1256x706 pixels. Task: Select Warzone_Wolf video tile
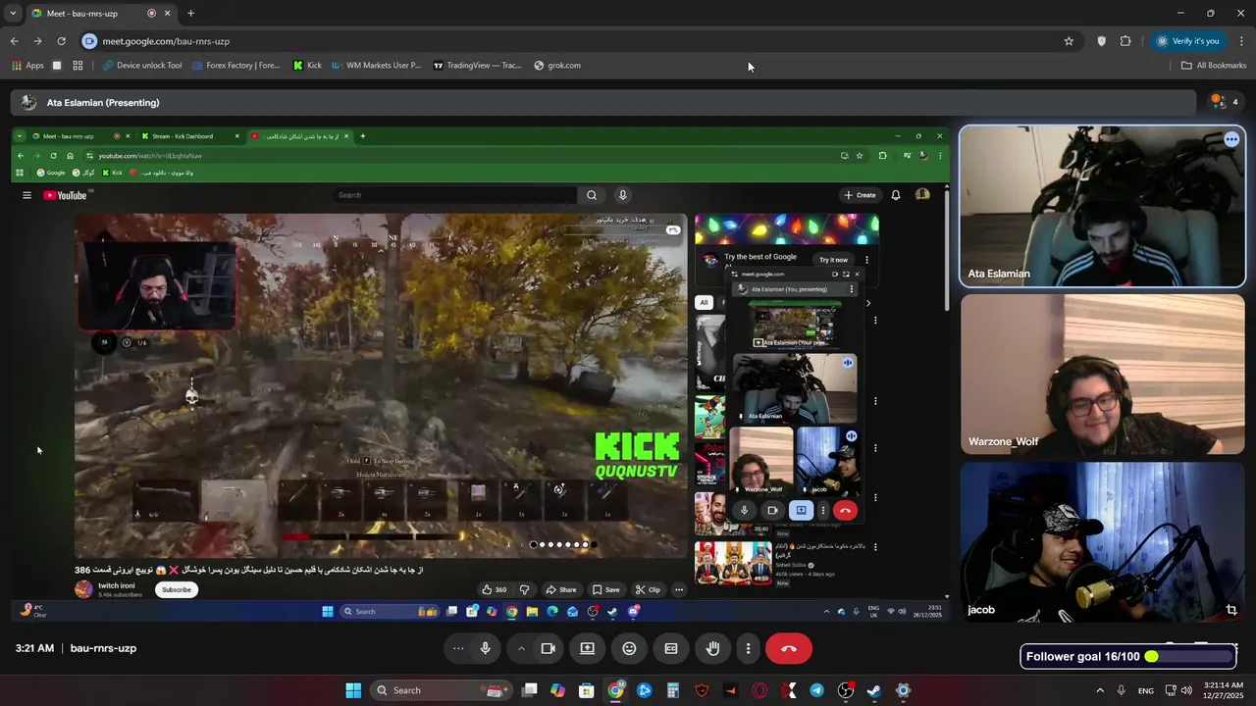tap(1102, 375)
